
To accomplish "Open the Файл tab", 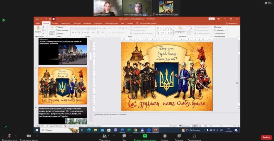I will [x=38, y=23].
